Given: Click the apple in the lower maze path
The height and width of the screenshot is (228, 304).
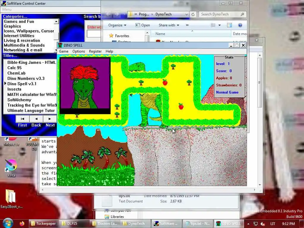Looking at the screenshot, I should [181, 106].
